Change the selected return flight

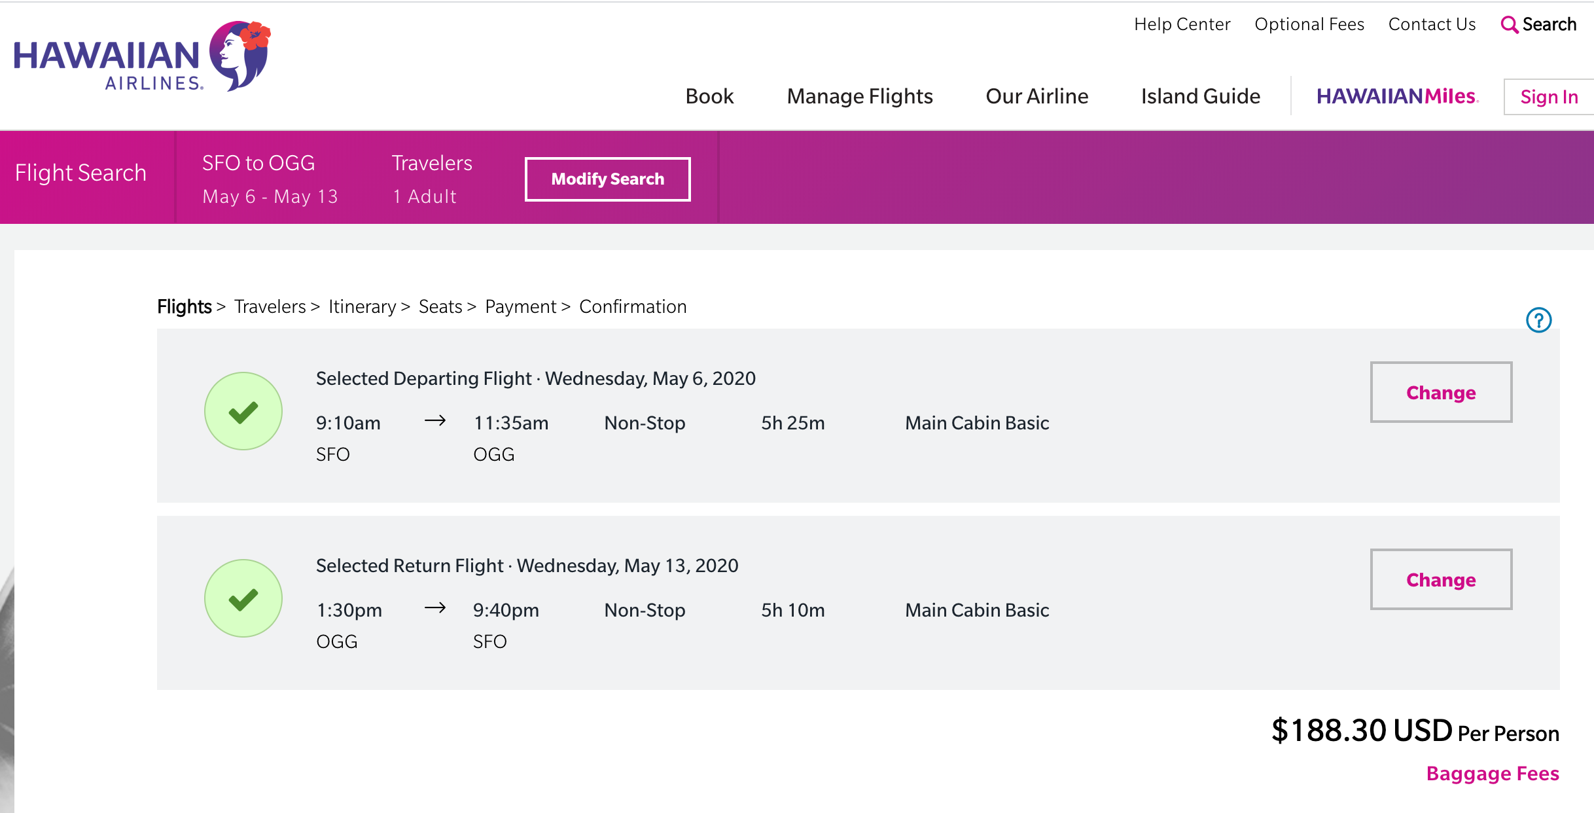[x=1441, y=579]
